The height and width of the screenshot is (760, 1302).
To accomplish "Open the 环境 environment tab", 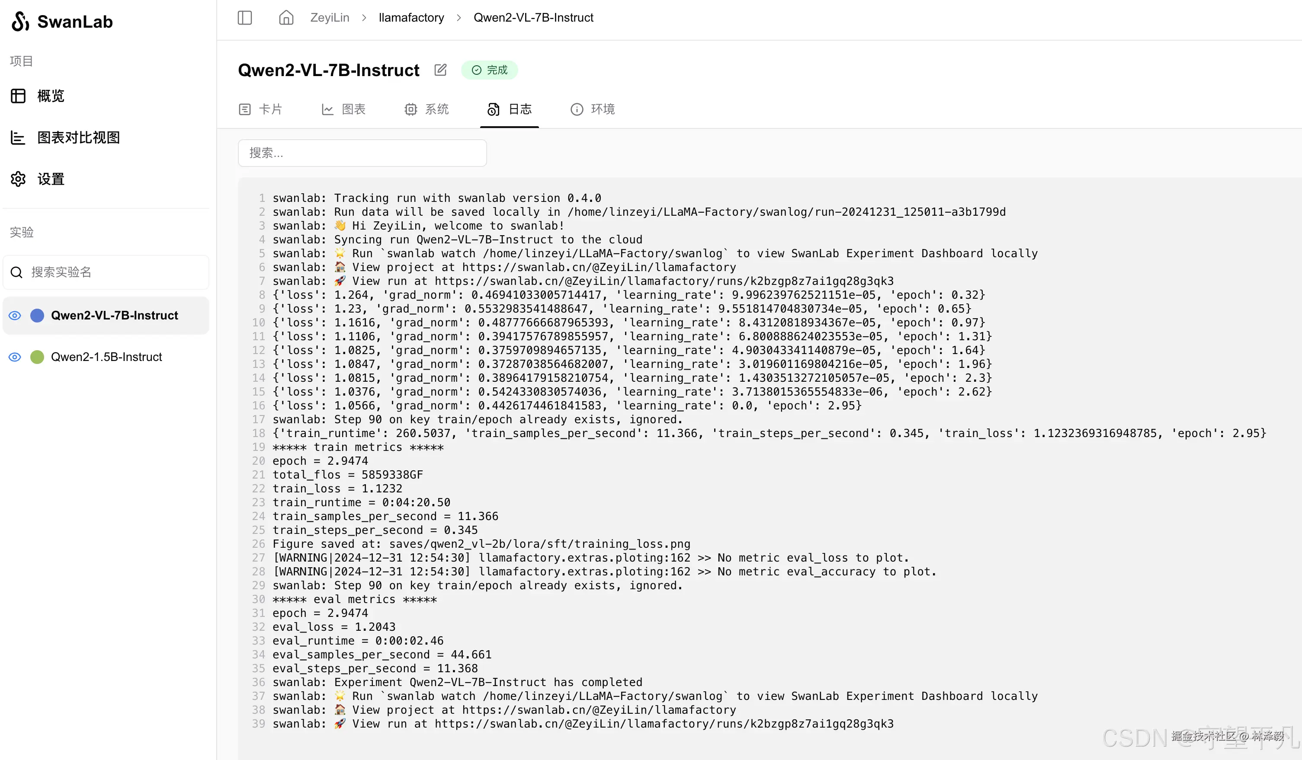I will click(x=593, y=109).
